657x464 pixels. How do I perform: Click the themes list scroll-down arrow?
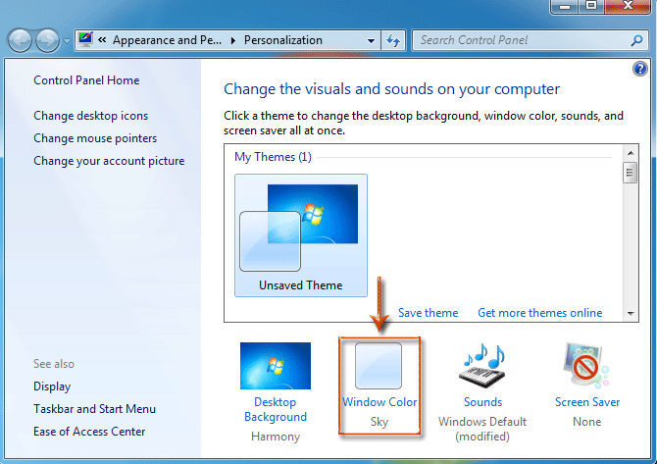631,313
